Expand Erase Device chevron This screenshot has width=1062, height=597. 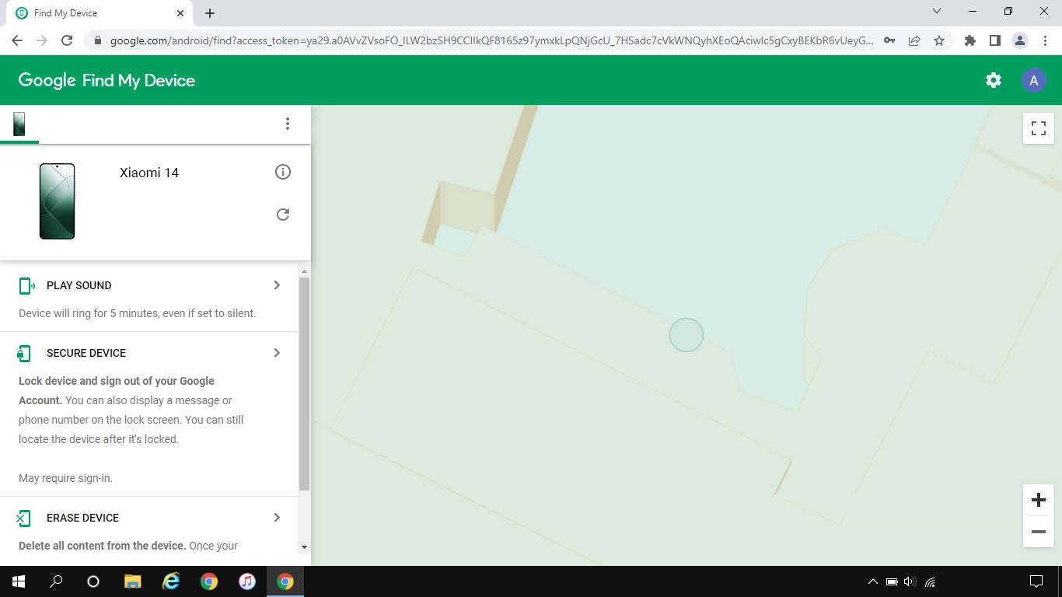click(x=277, y=518)
